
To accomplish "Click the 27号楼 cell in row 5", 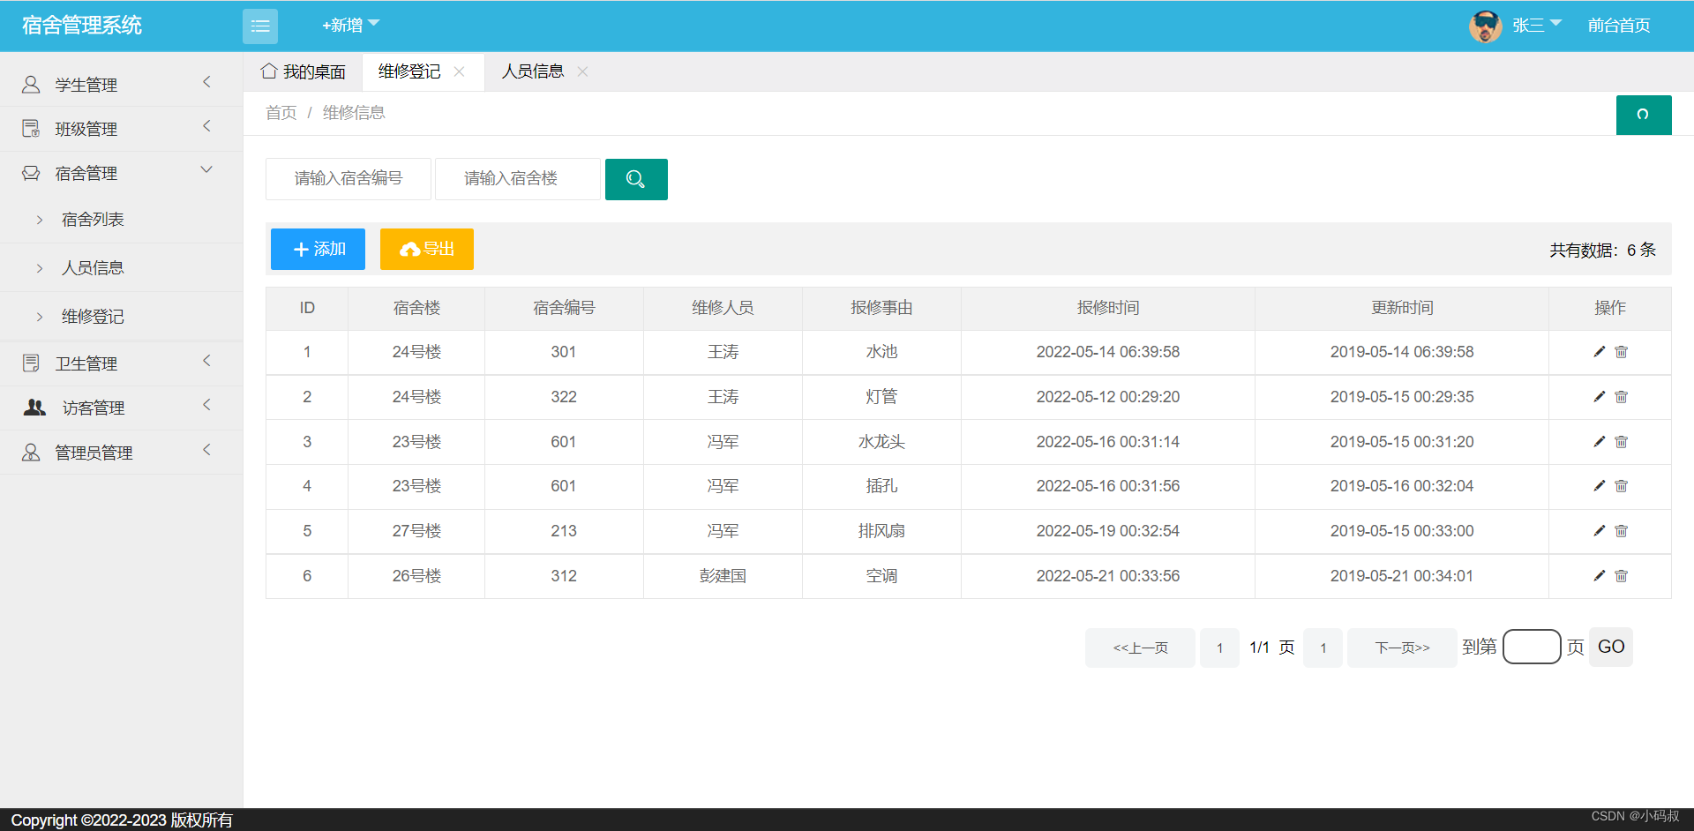I will click(x=416, y=531).
